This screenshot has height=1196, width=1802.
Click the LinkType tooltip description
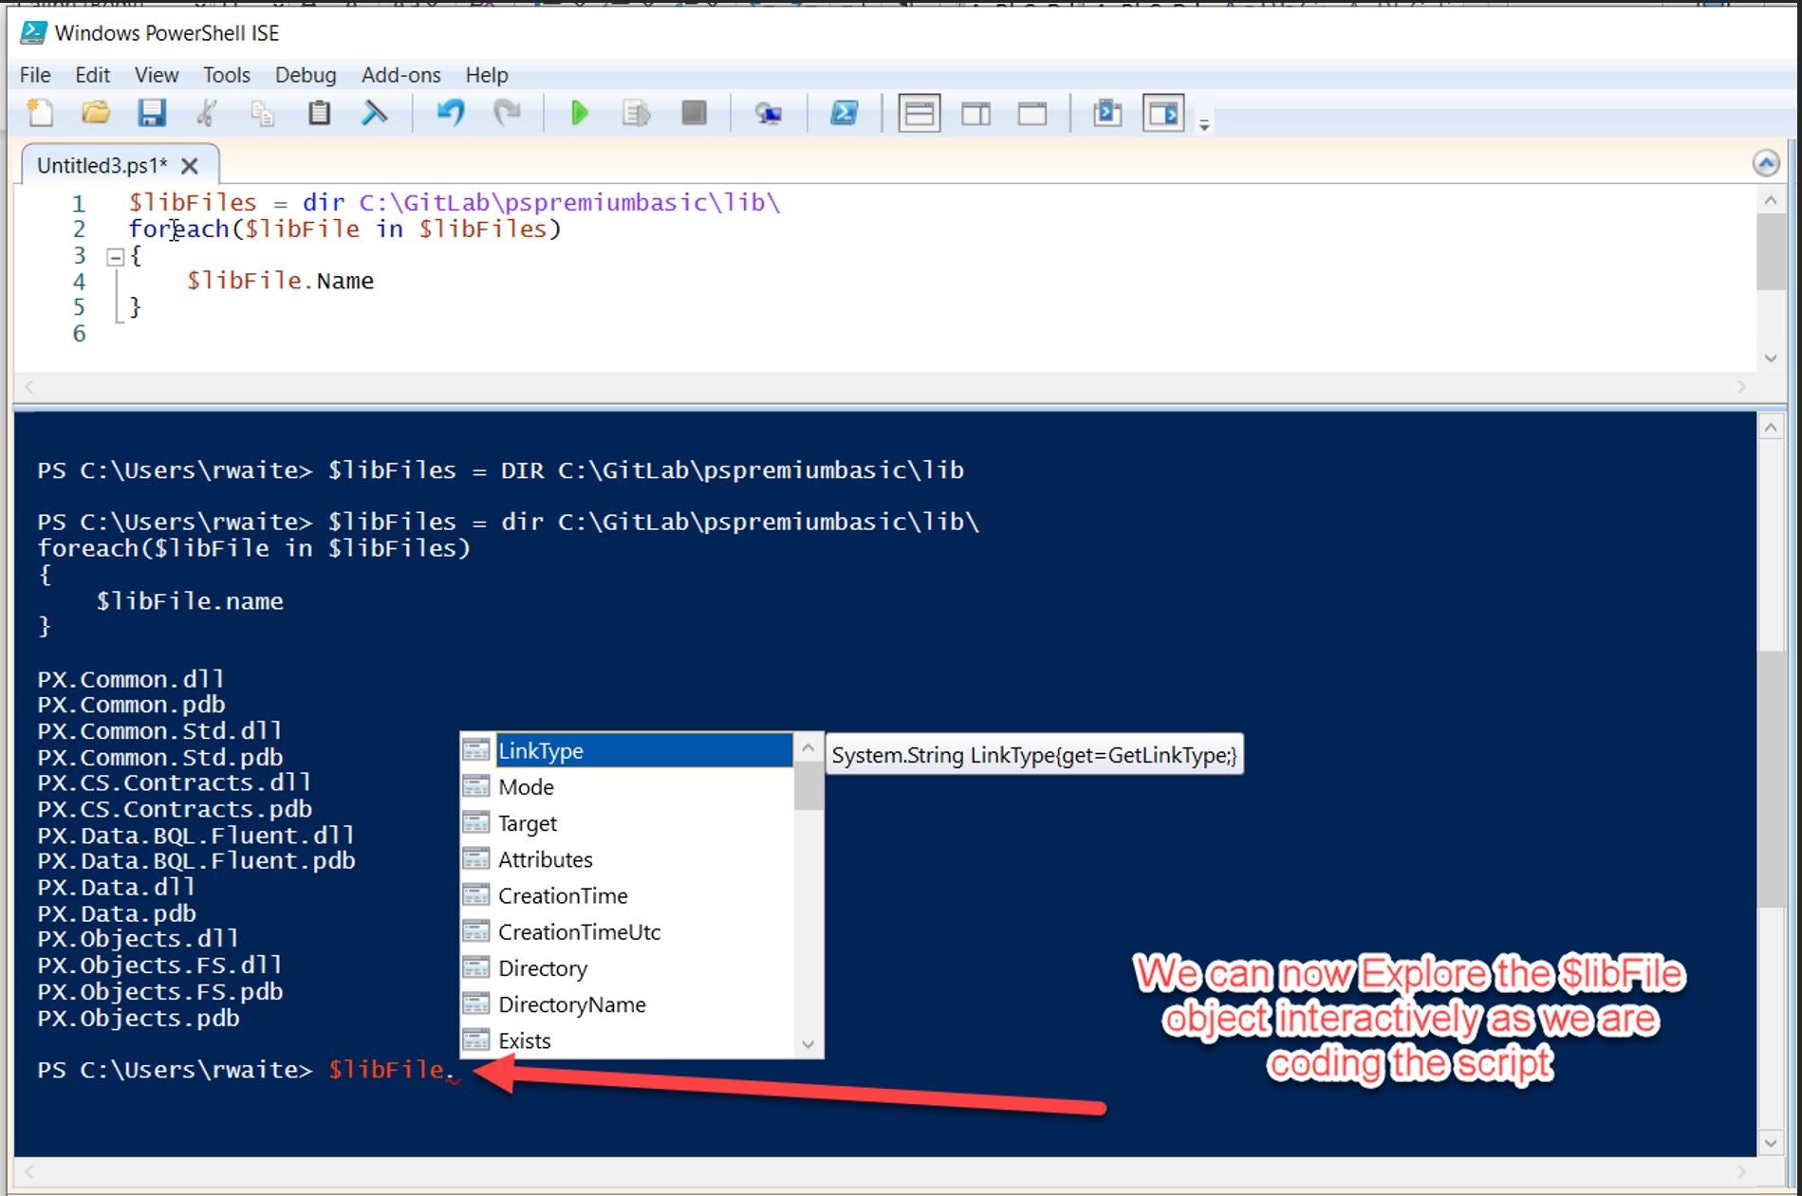click(x=1034, y=755)
